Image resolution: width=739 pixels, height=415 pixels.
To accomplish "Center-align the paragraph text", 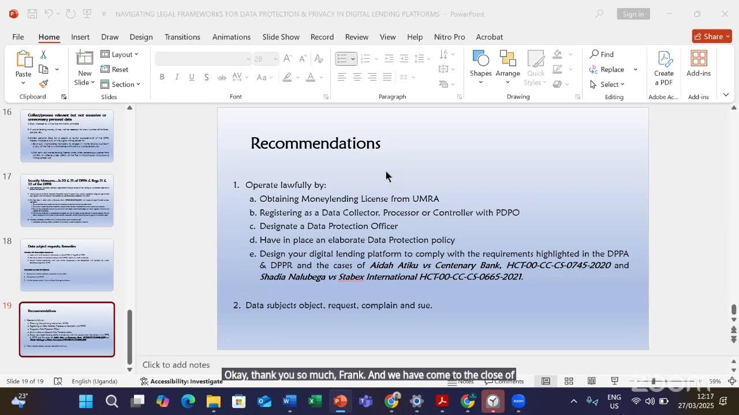I will point(357,77).
